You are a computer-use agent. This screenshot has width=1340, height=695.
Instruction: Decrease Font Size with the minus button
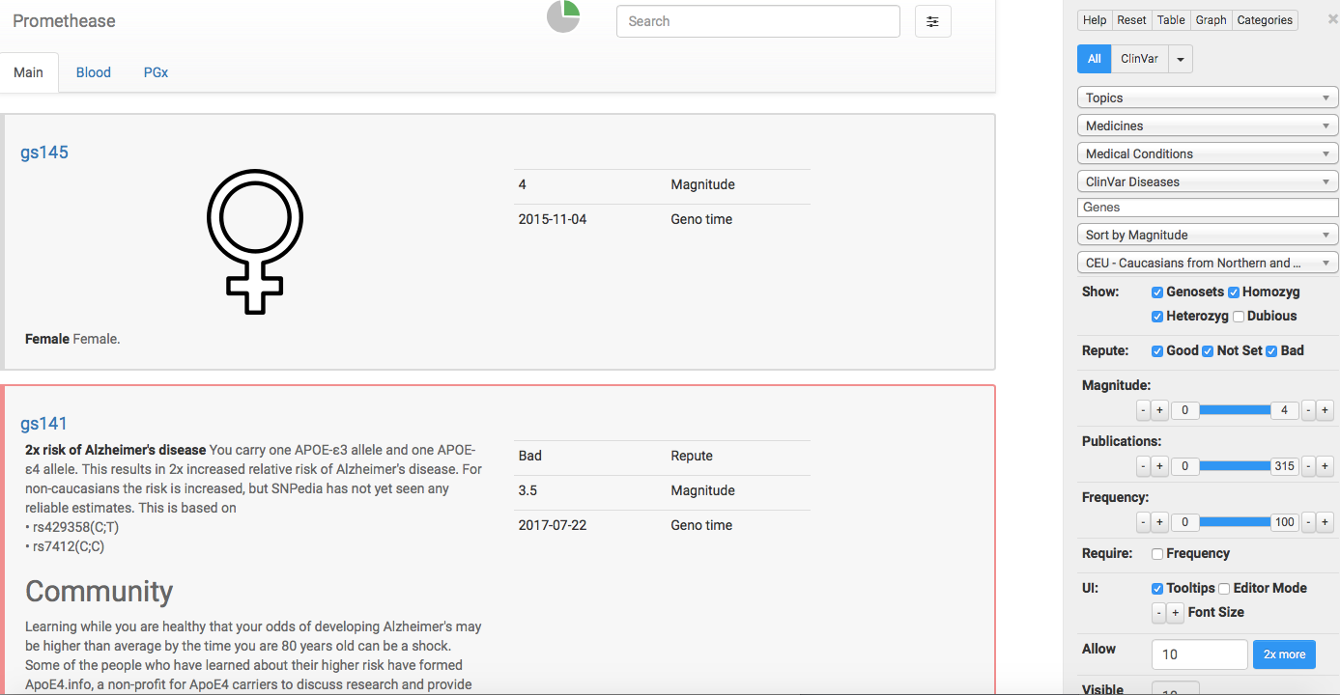pos(1159,613)
